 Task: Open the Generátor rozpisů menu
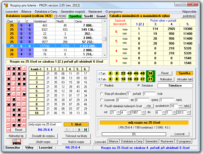73,12
